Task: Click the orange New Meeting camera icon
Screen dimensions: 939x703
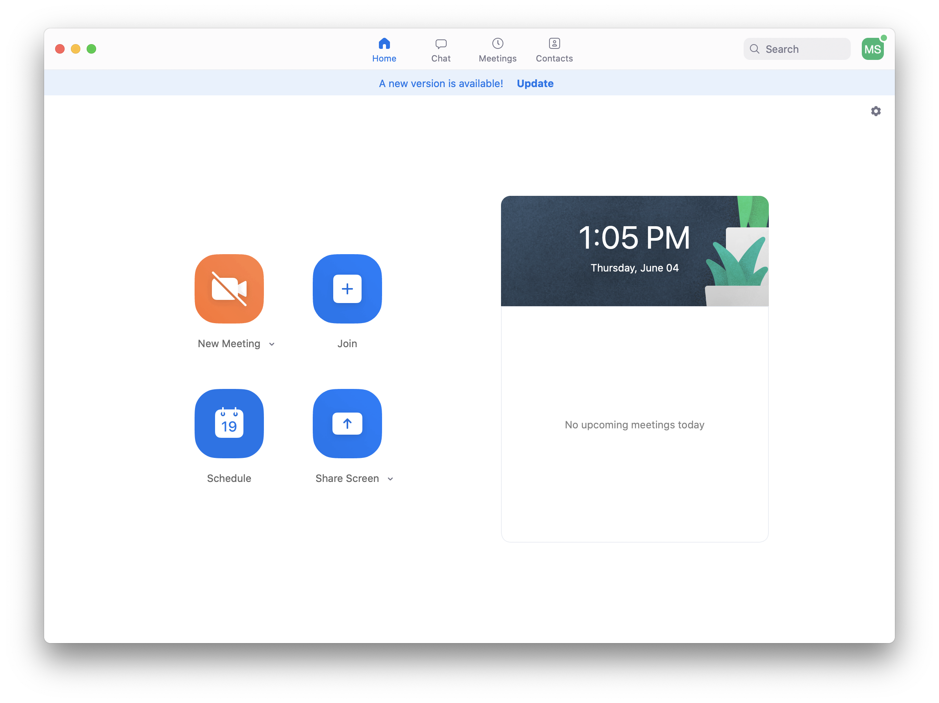Action: pos(229,289)
